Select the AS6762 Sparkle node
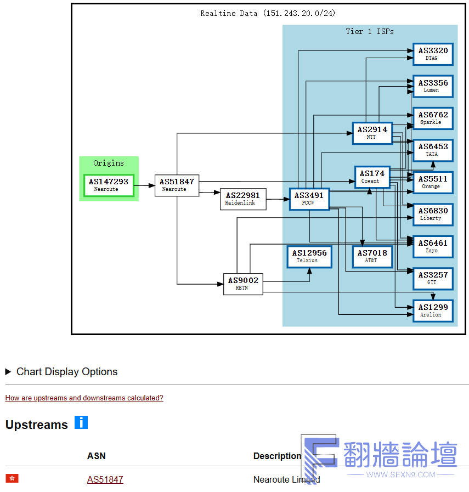The width and height of the screenshot is (469, 492). click(433, 118)
